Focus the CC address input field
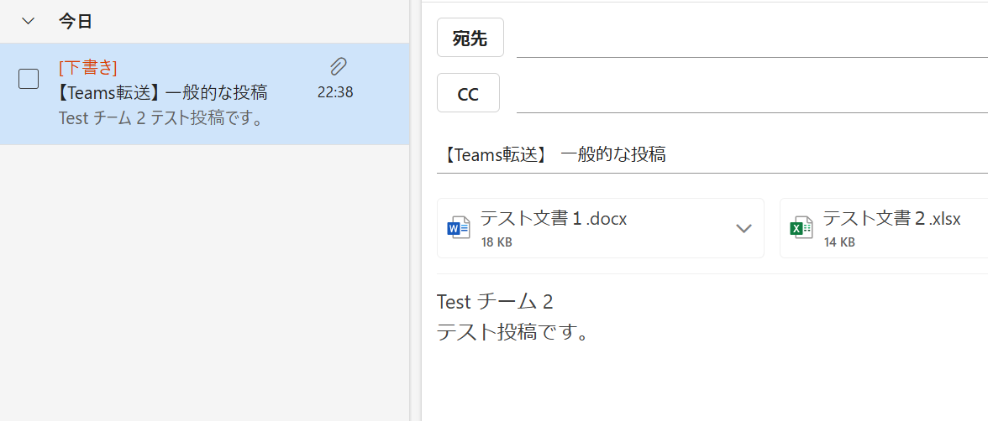This screenshot has width=988, height=421. (753, 95)
